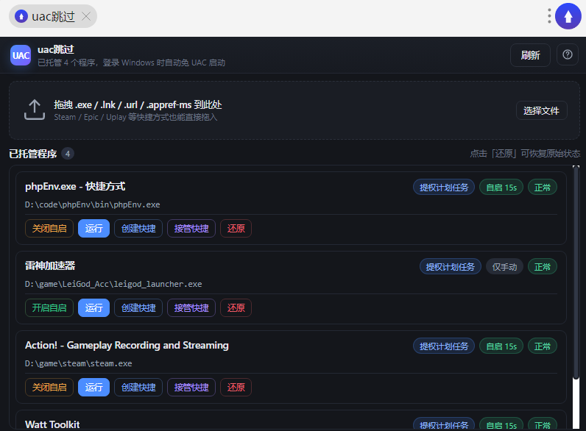
Task: Click path D:\code\phpEnv\bin\phpEnv.exe
Action: [x=92, y=204]
